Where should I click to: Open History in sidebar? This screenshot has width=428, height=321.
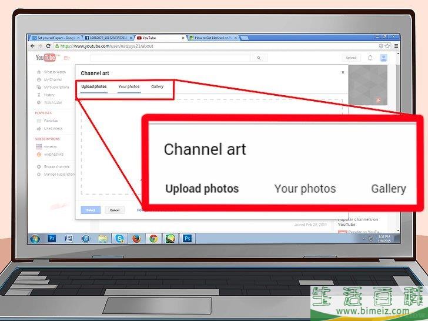pos(49,95)
